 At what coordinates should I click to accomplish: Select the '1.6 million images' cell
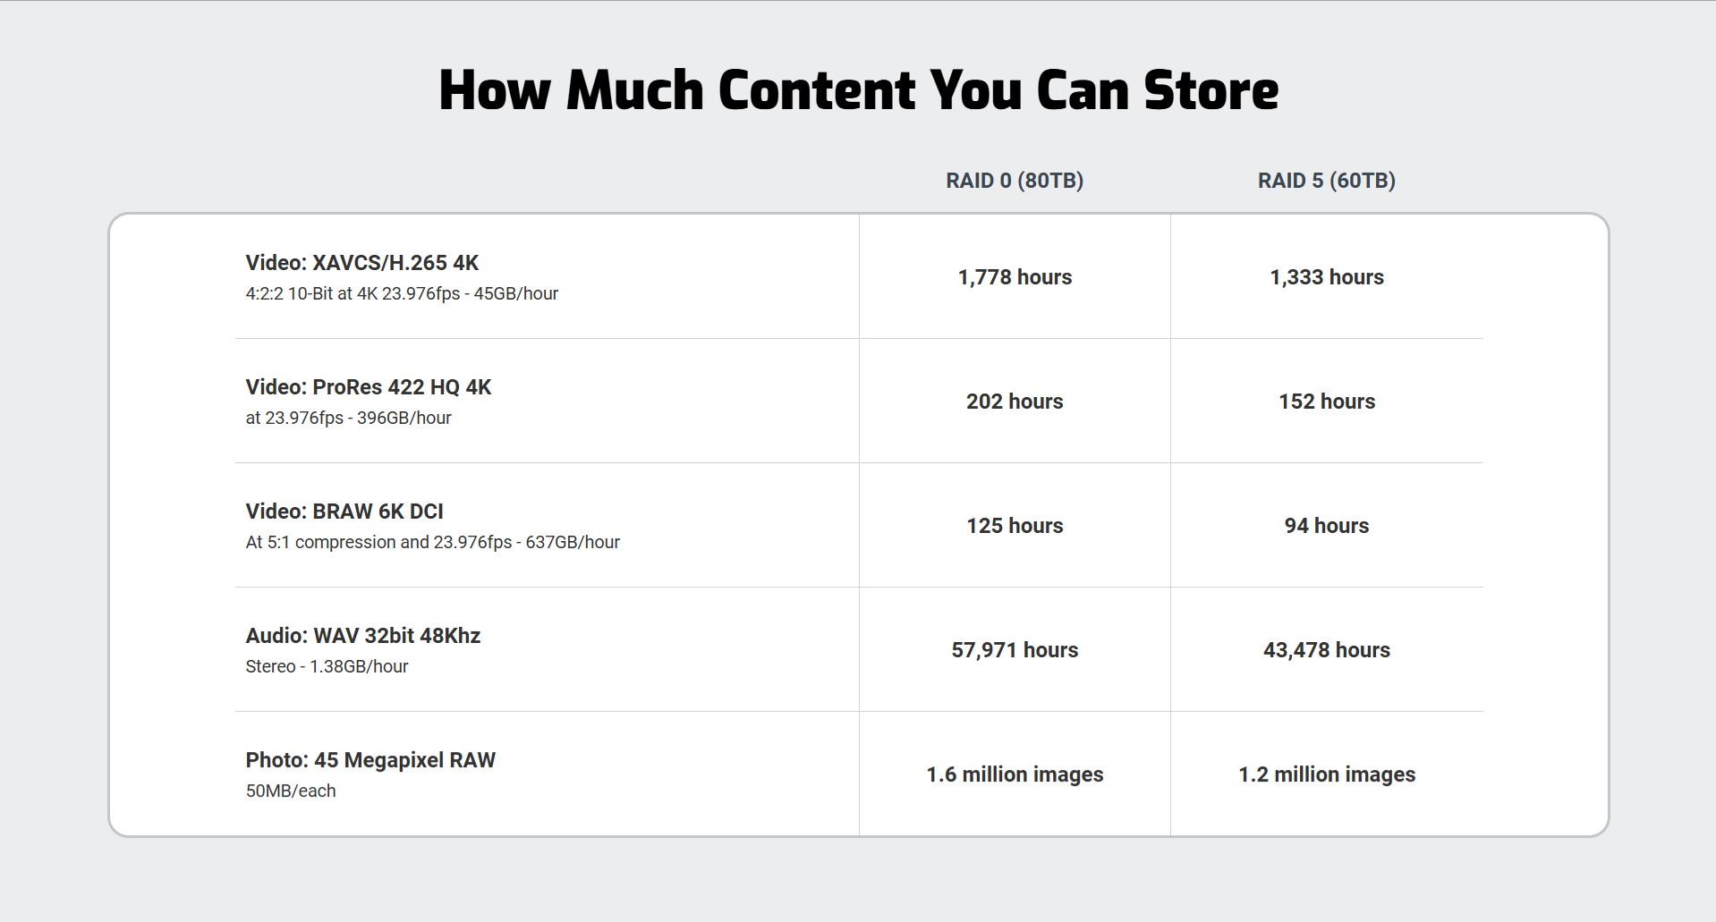[x=1015, y=774]
